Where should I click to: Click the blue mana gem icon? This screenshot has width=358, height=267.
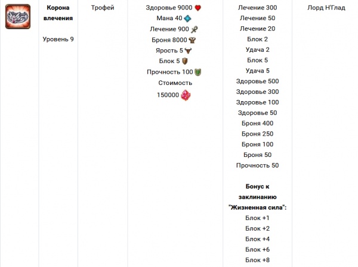coord(187,18)
